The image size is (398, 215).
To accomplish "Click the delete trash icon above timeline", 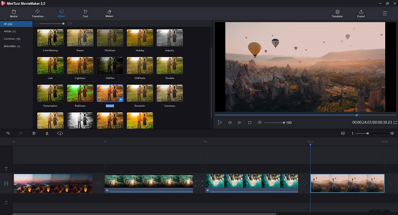I will point(34,134).
